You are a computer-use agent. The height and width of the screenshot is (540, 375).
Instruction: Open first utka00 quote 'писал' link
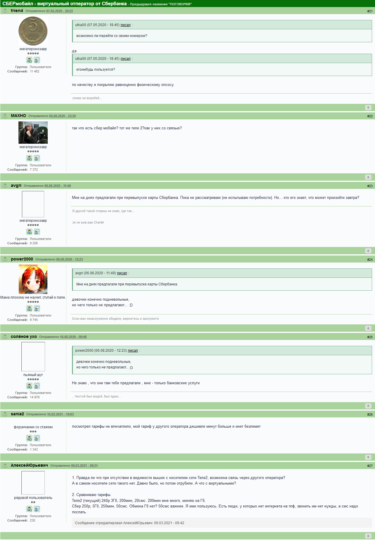(126, 25)
